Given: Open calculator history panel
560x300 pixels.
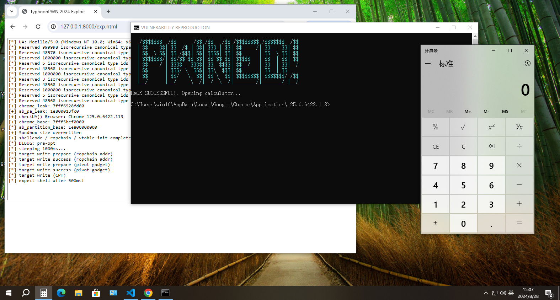Looking at the screenshot, I should tap(527, 63).
